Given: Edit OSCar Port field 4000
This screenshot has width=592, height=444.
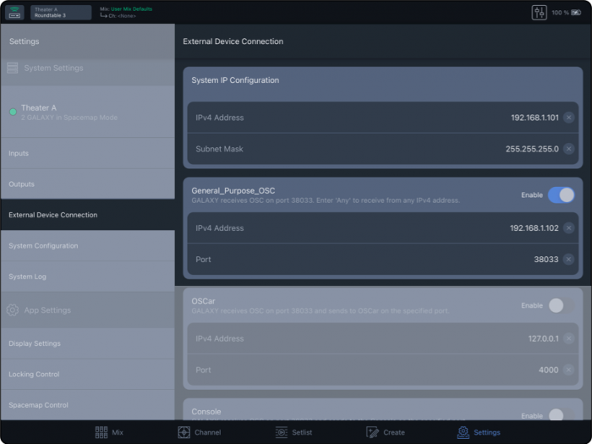Looking at the screenshot, I should point(383,370).
